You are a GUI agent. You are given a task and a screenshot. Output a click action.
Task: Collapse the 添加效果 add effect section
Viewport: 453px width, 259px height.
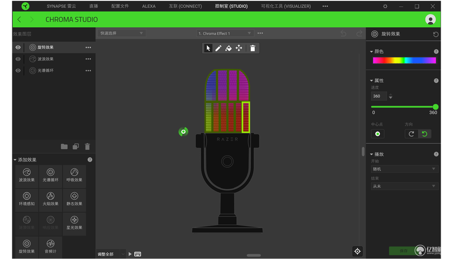coord(15,160)
